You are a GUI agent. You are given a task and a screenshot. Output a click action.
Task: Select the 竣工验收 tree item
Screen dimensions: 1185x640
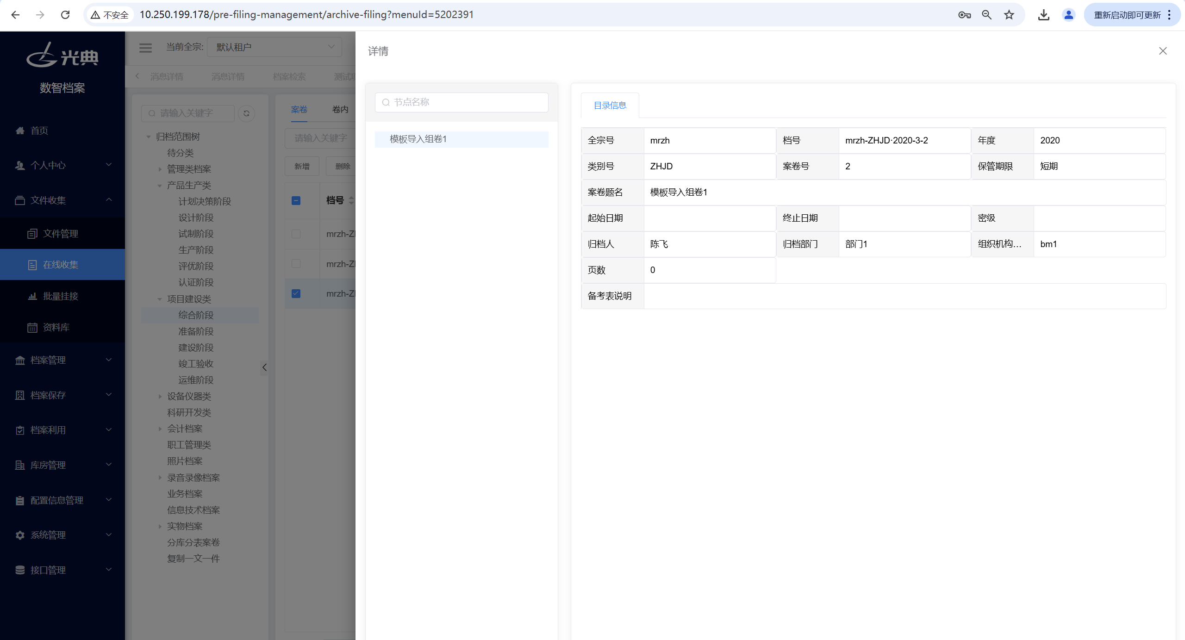[196, 364]
